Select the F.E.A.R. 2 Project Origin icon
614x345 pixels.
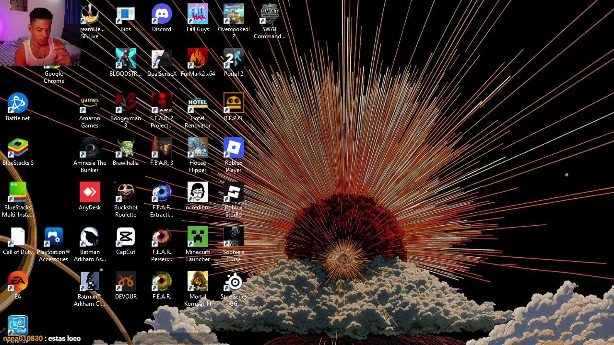click(162, 111)
